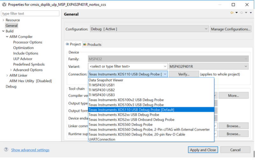The width and height of the screenshot is (255, 160).
Task: Expand the Resource tree node
Action: (x=3, y=20)
